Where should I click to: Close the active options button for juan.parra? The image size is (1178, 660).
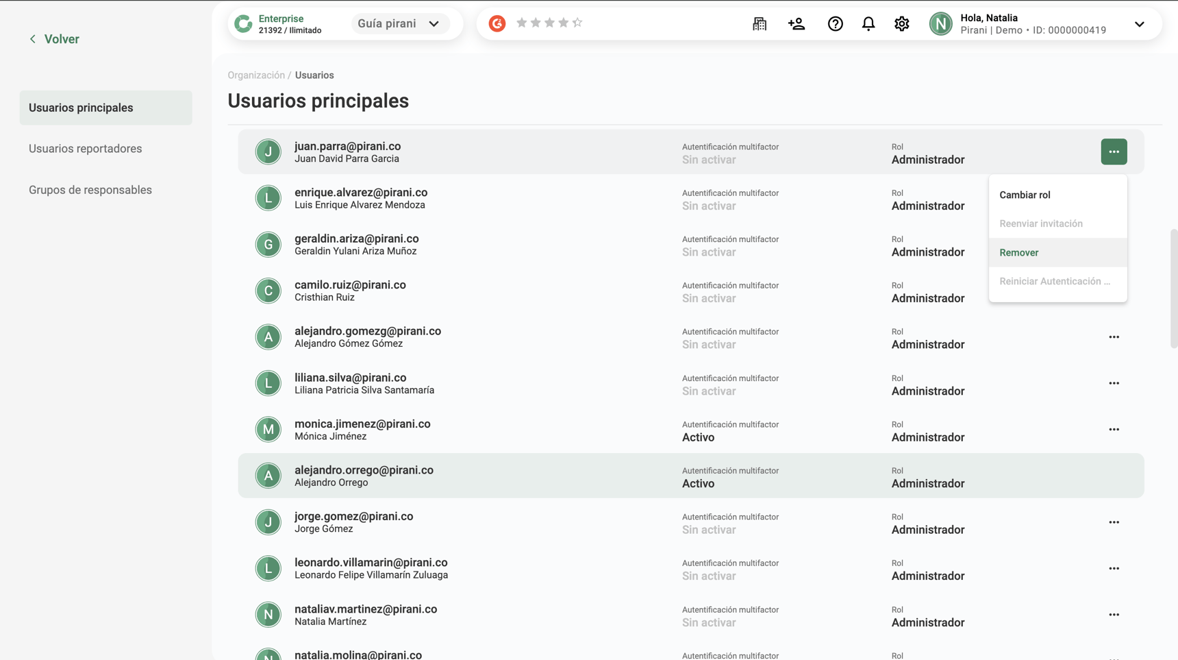(x=1114, y=151)
